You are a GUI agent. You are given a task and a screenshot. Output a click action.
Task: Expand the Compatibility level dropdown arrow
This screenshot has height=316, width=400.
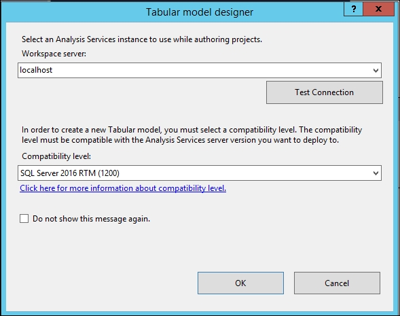click(x=376, y=173)
